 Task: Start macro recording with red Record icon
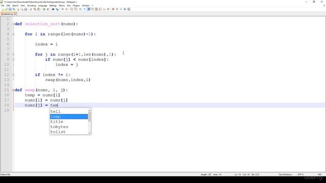coord(113,9)
